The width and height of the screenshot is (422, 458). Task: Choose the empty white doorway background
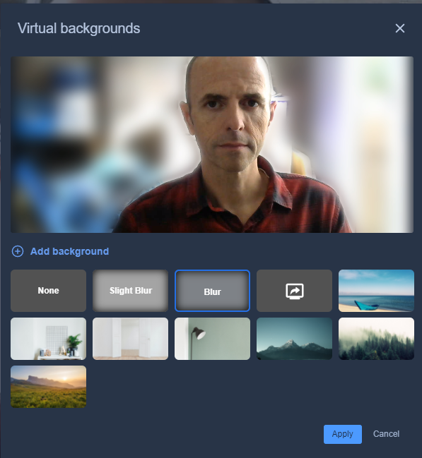130,339
